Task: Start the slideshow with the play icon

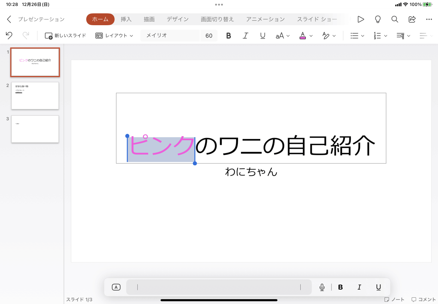Action: tap(361, 19)
